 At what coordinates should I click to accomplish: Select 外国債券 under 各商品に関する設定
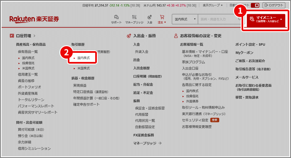click(192, 101)
